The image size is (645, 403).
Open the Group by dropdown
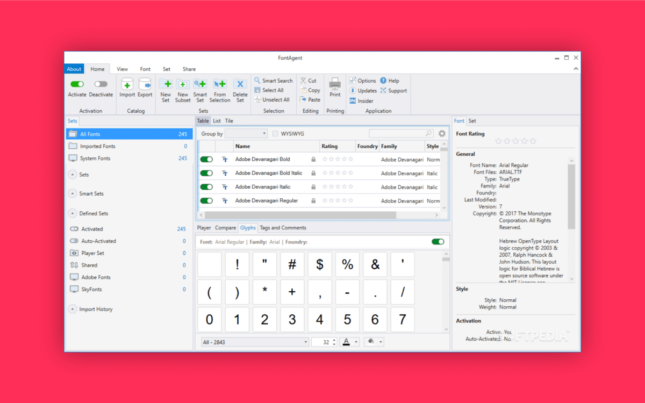click(x=246, y=134)
